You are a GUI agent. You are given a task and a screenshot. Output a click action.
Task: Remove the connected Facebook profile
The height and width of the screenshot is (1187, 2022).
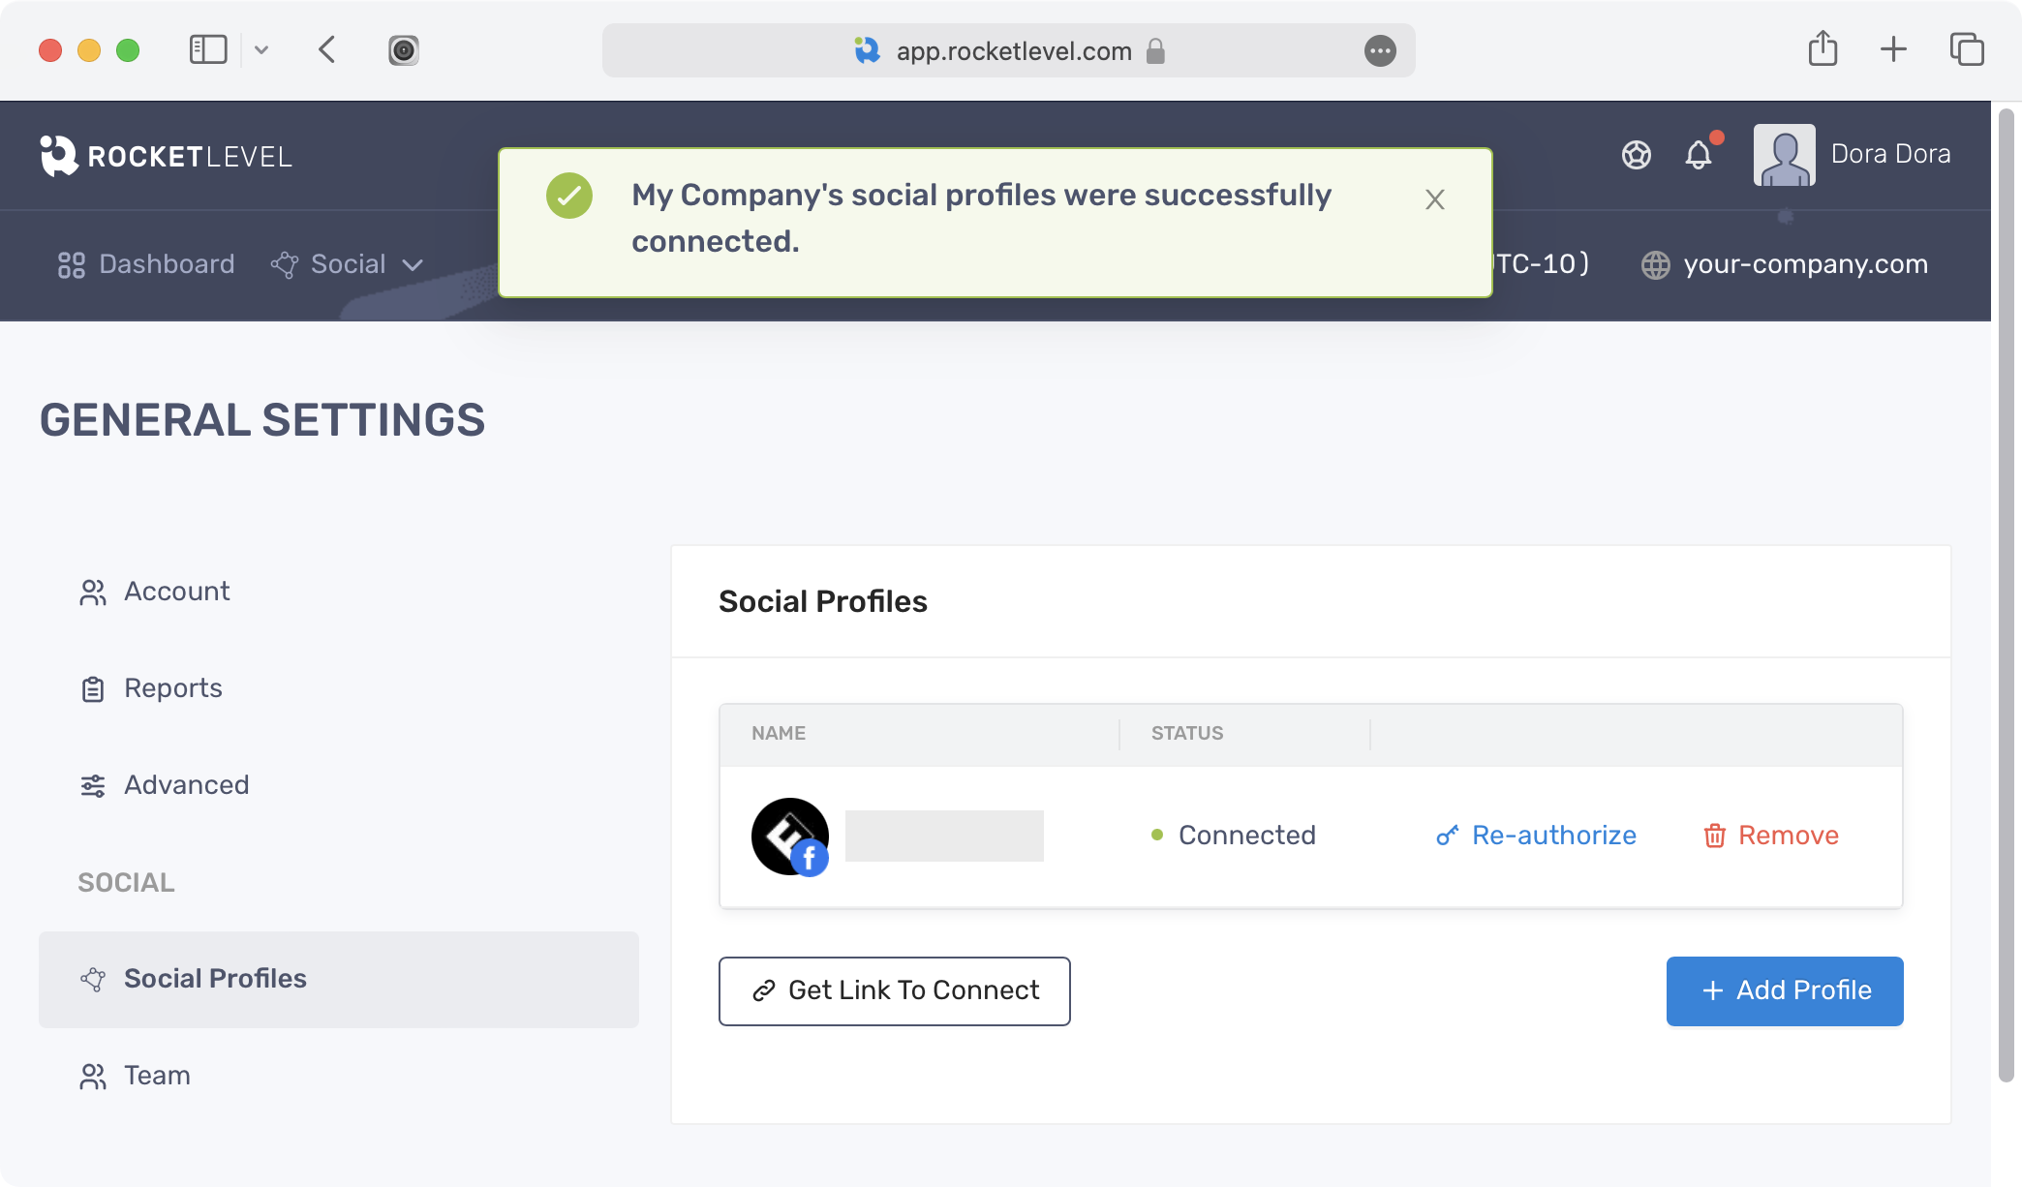[1771, 836]
